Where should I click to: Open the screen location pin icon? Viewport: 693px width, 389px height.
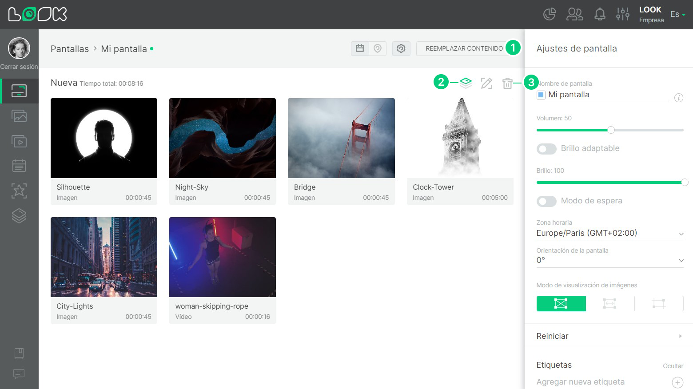point(378,48)
